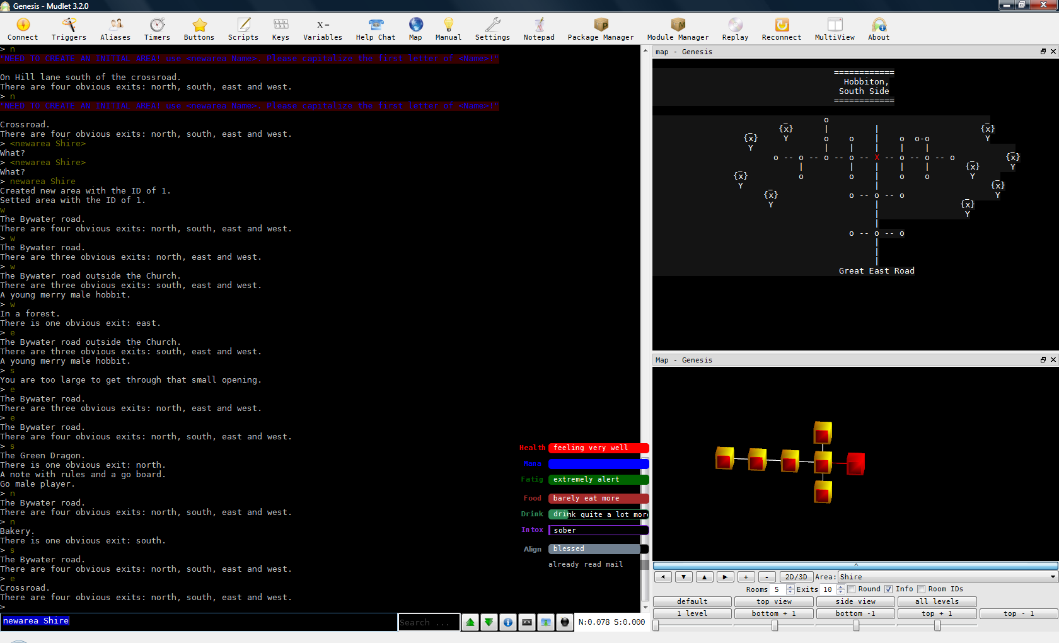Click the replay recording cassette icon
The height and width of the screenshot is (643, 1059).
(526, 622)
